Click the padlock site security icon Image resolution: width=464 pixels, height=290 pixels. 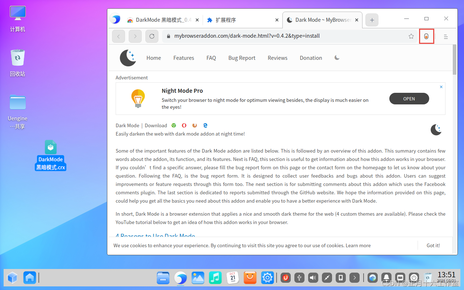click(x=168, y=36)
